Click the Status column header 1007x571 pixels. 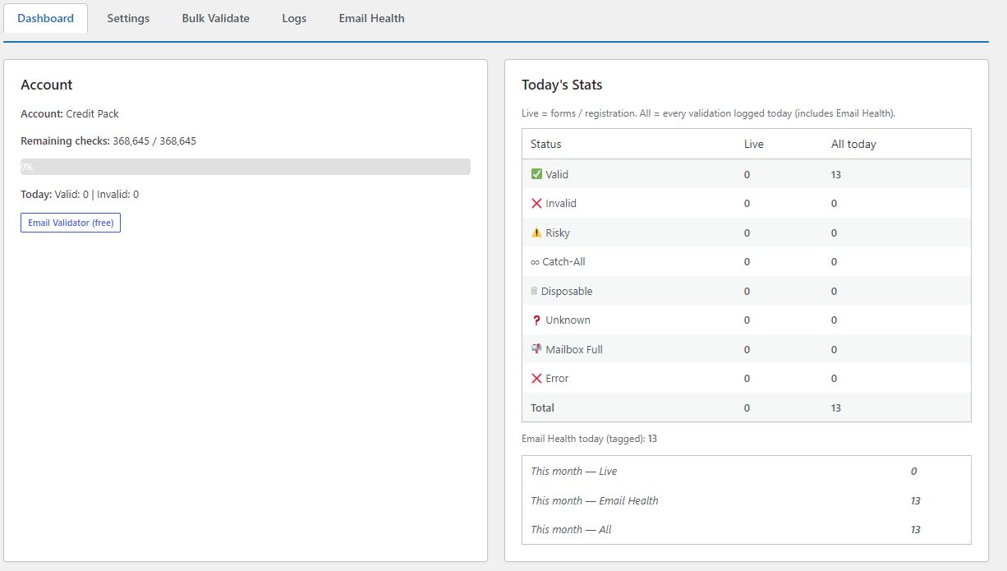point(546,144)
